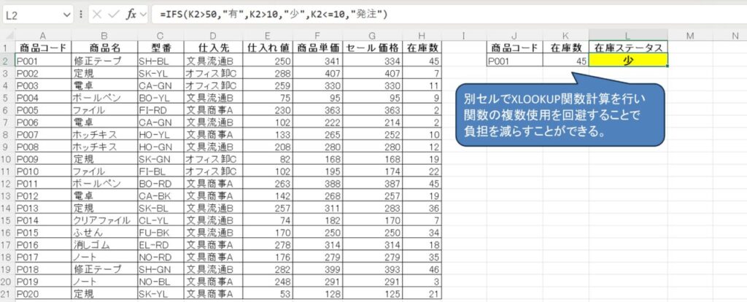The width and height of the screenshot is (747, 302).
Task: Click the 型番 header cell
Action: click(x=160, y=47)
